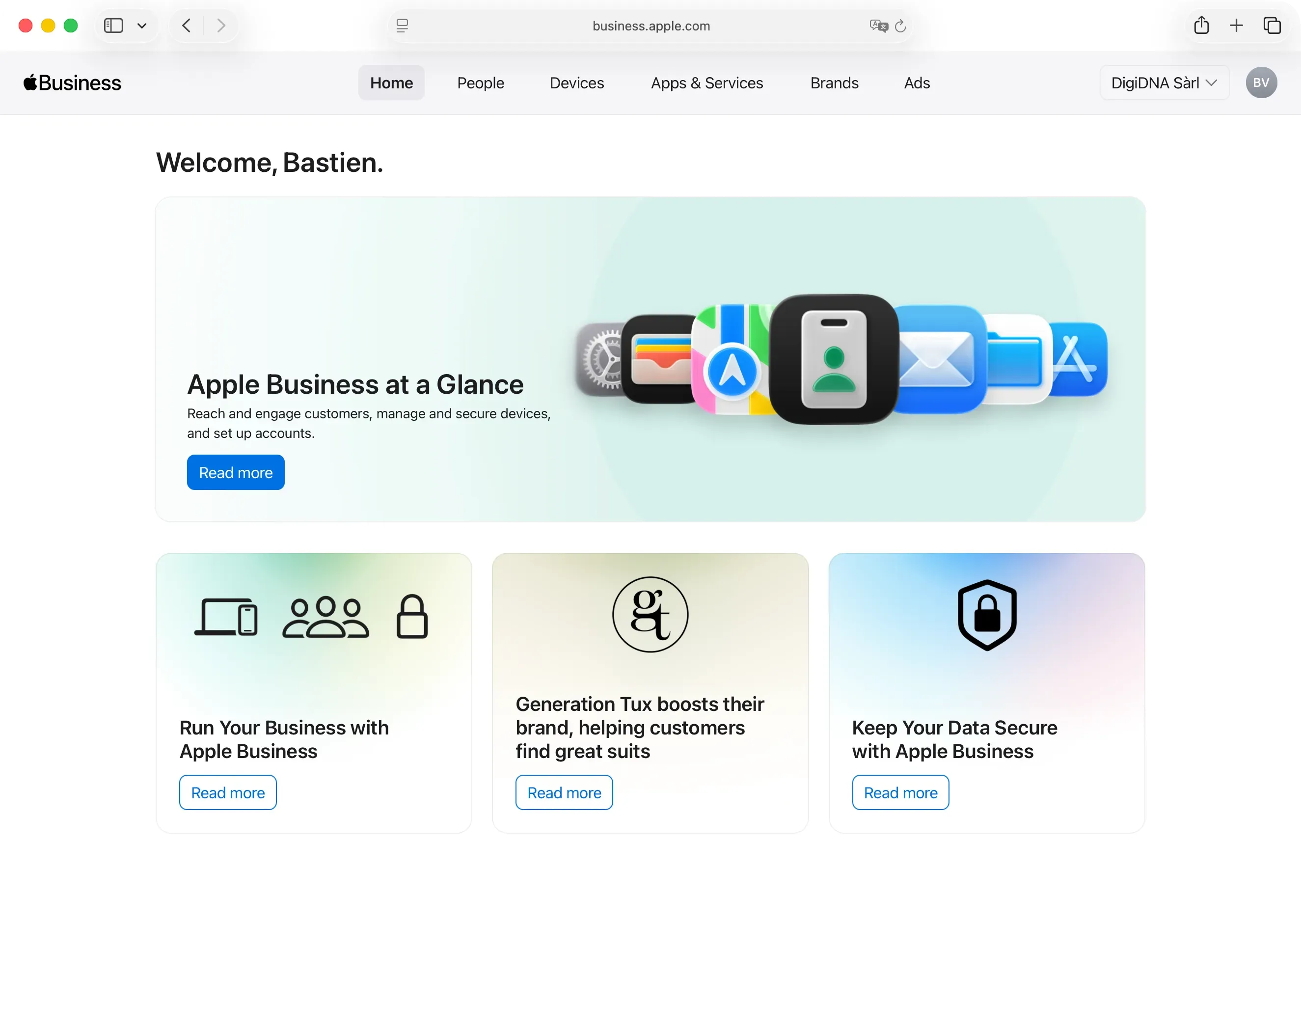Image resolution: width=1301 pixels, height=1032 pixels.
Task: Toggle the Safari sidebar icon
Action: click(113, 26)
